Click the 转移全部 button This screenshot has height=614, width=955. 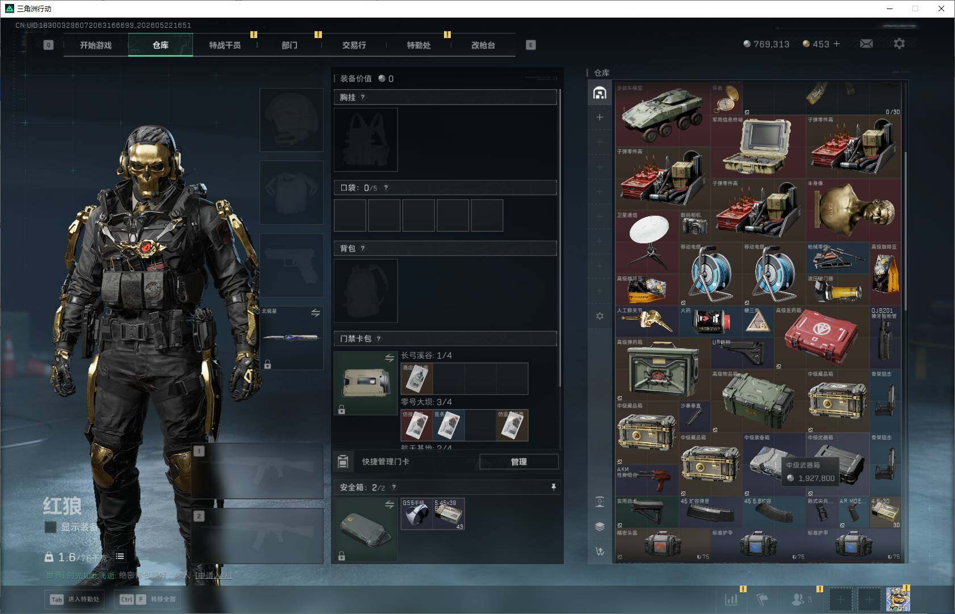149,599
